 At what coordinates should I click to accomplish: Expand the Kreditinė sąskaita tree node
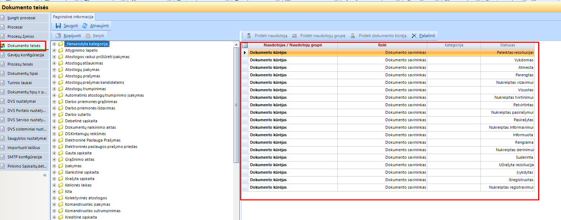(x=54, y=217)
